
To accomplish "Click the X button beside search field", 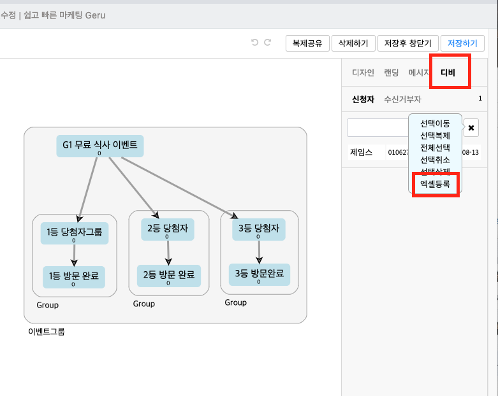I will coord(471,128).
